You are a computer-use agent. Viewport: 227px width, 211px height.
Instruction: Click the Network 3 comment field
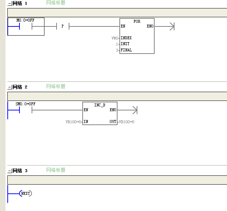pos(117,180)
